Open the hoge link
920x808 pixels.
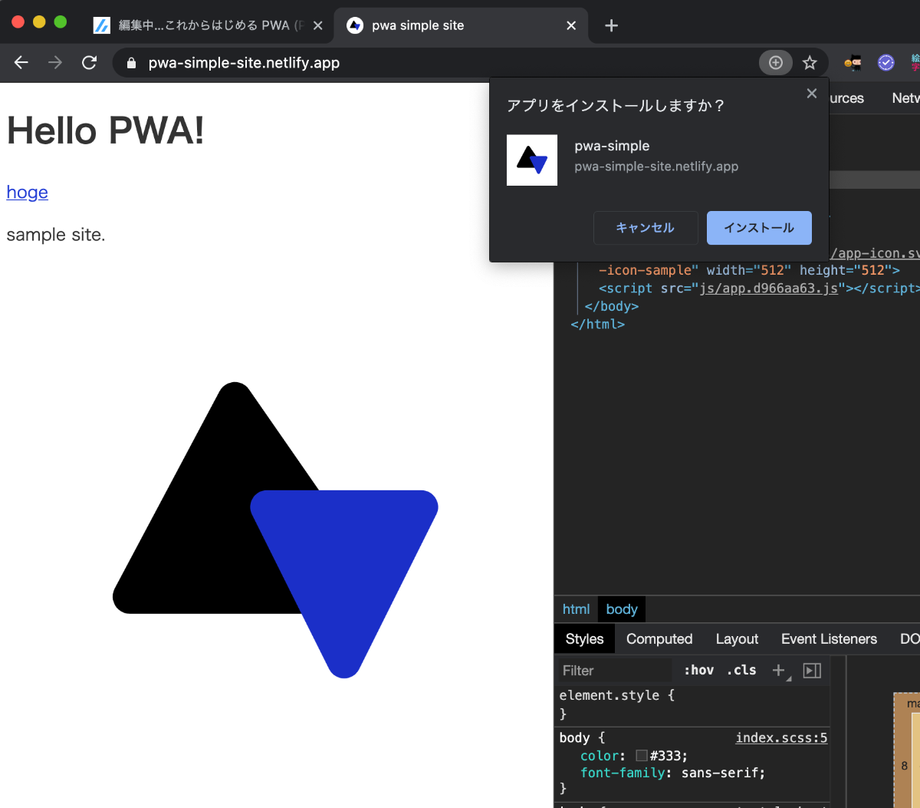coord(28,193)
